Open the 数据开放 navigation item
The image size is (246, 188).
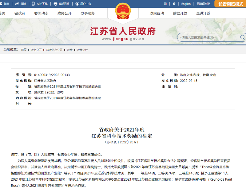pyautogui.click(x=180, y=13)
